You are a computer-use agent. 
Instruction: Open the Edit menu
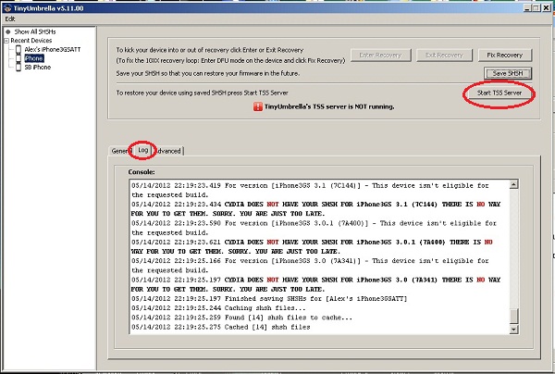pyautogui.click(x=10, y=19)
